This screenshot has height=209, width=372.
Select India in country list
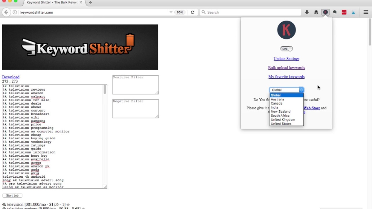point(287,107)
